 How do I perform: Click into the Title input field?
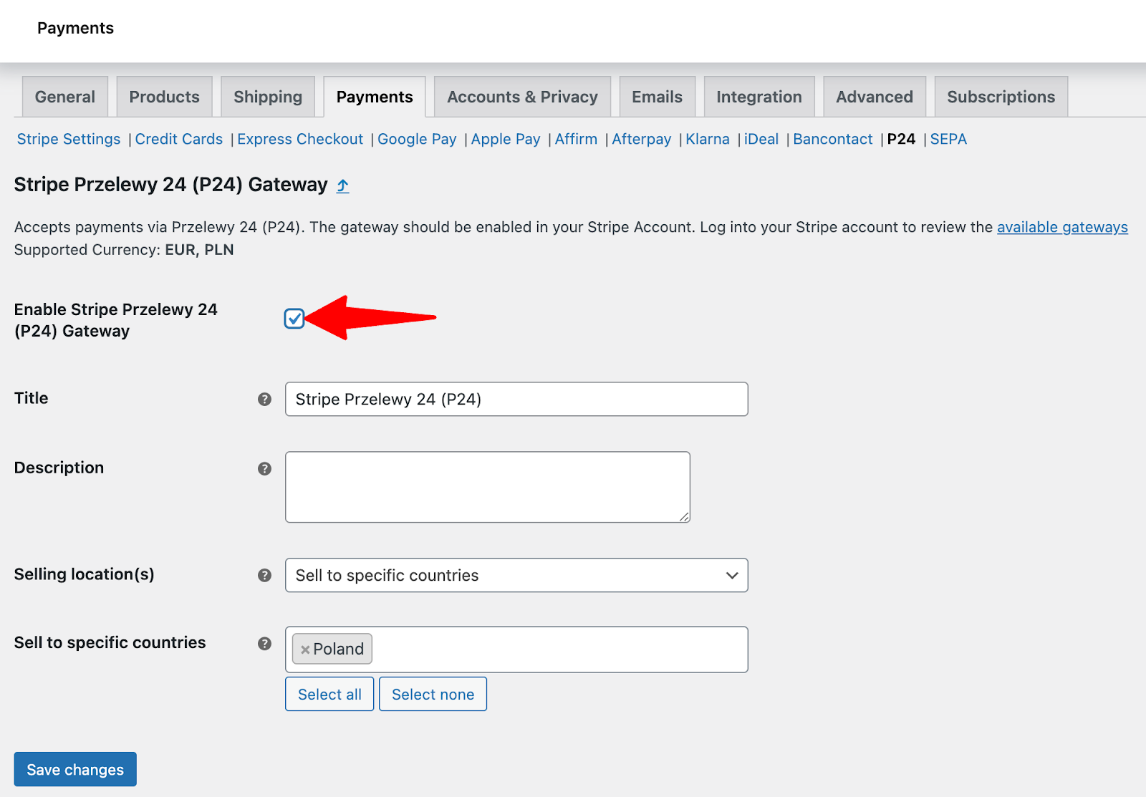click(516, 399)
